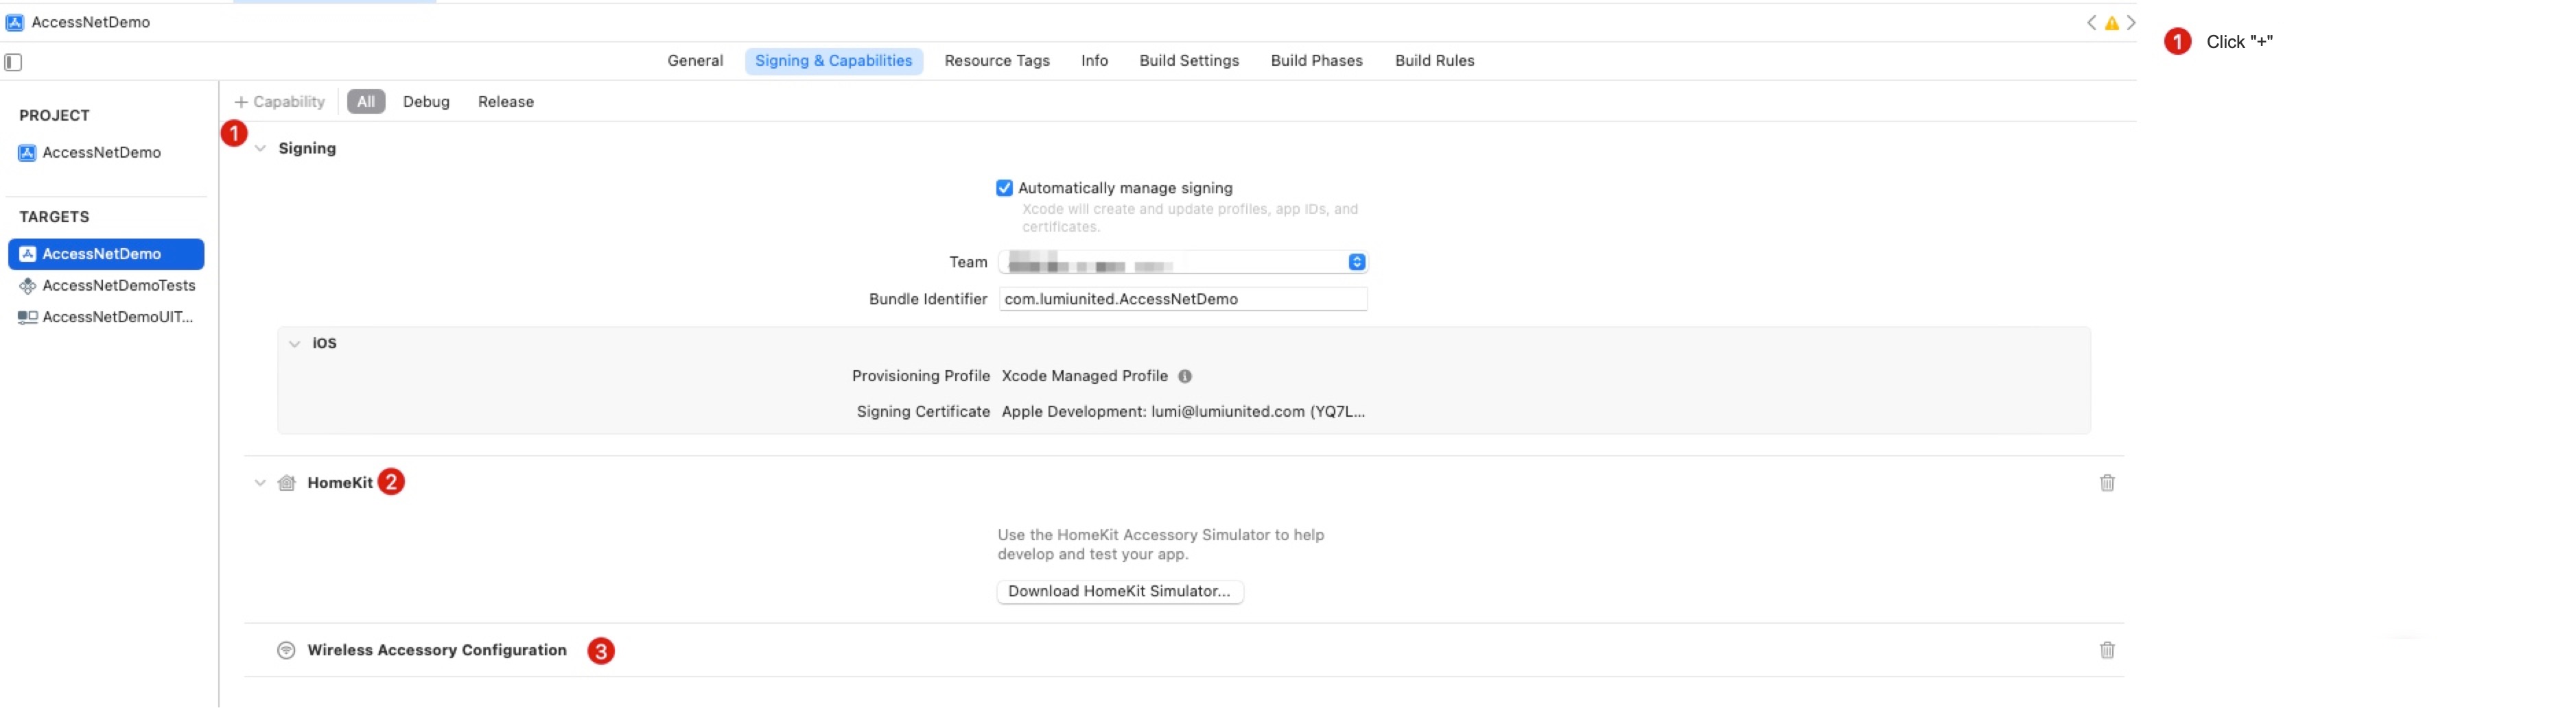Open the Resource Tags tab
The width and height of the screenshot is (2576, 717).
coord(997,61)
